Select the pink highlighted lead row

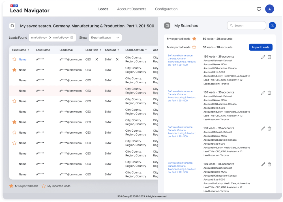(x=83, y=91)
